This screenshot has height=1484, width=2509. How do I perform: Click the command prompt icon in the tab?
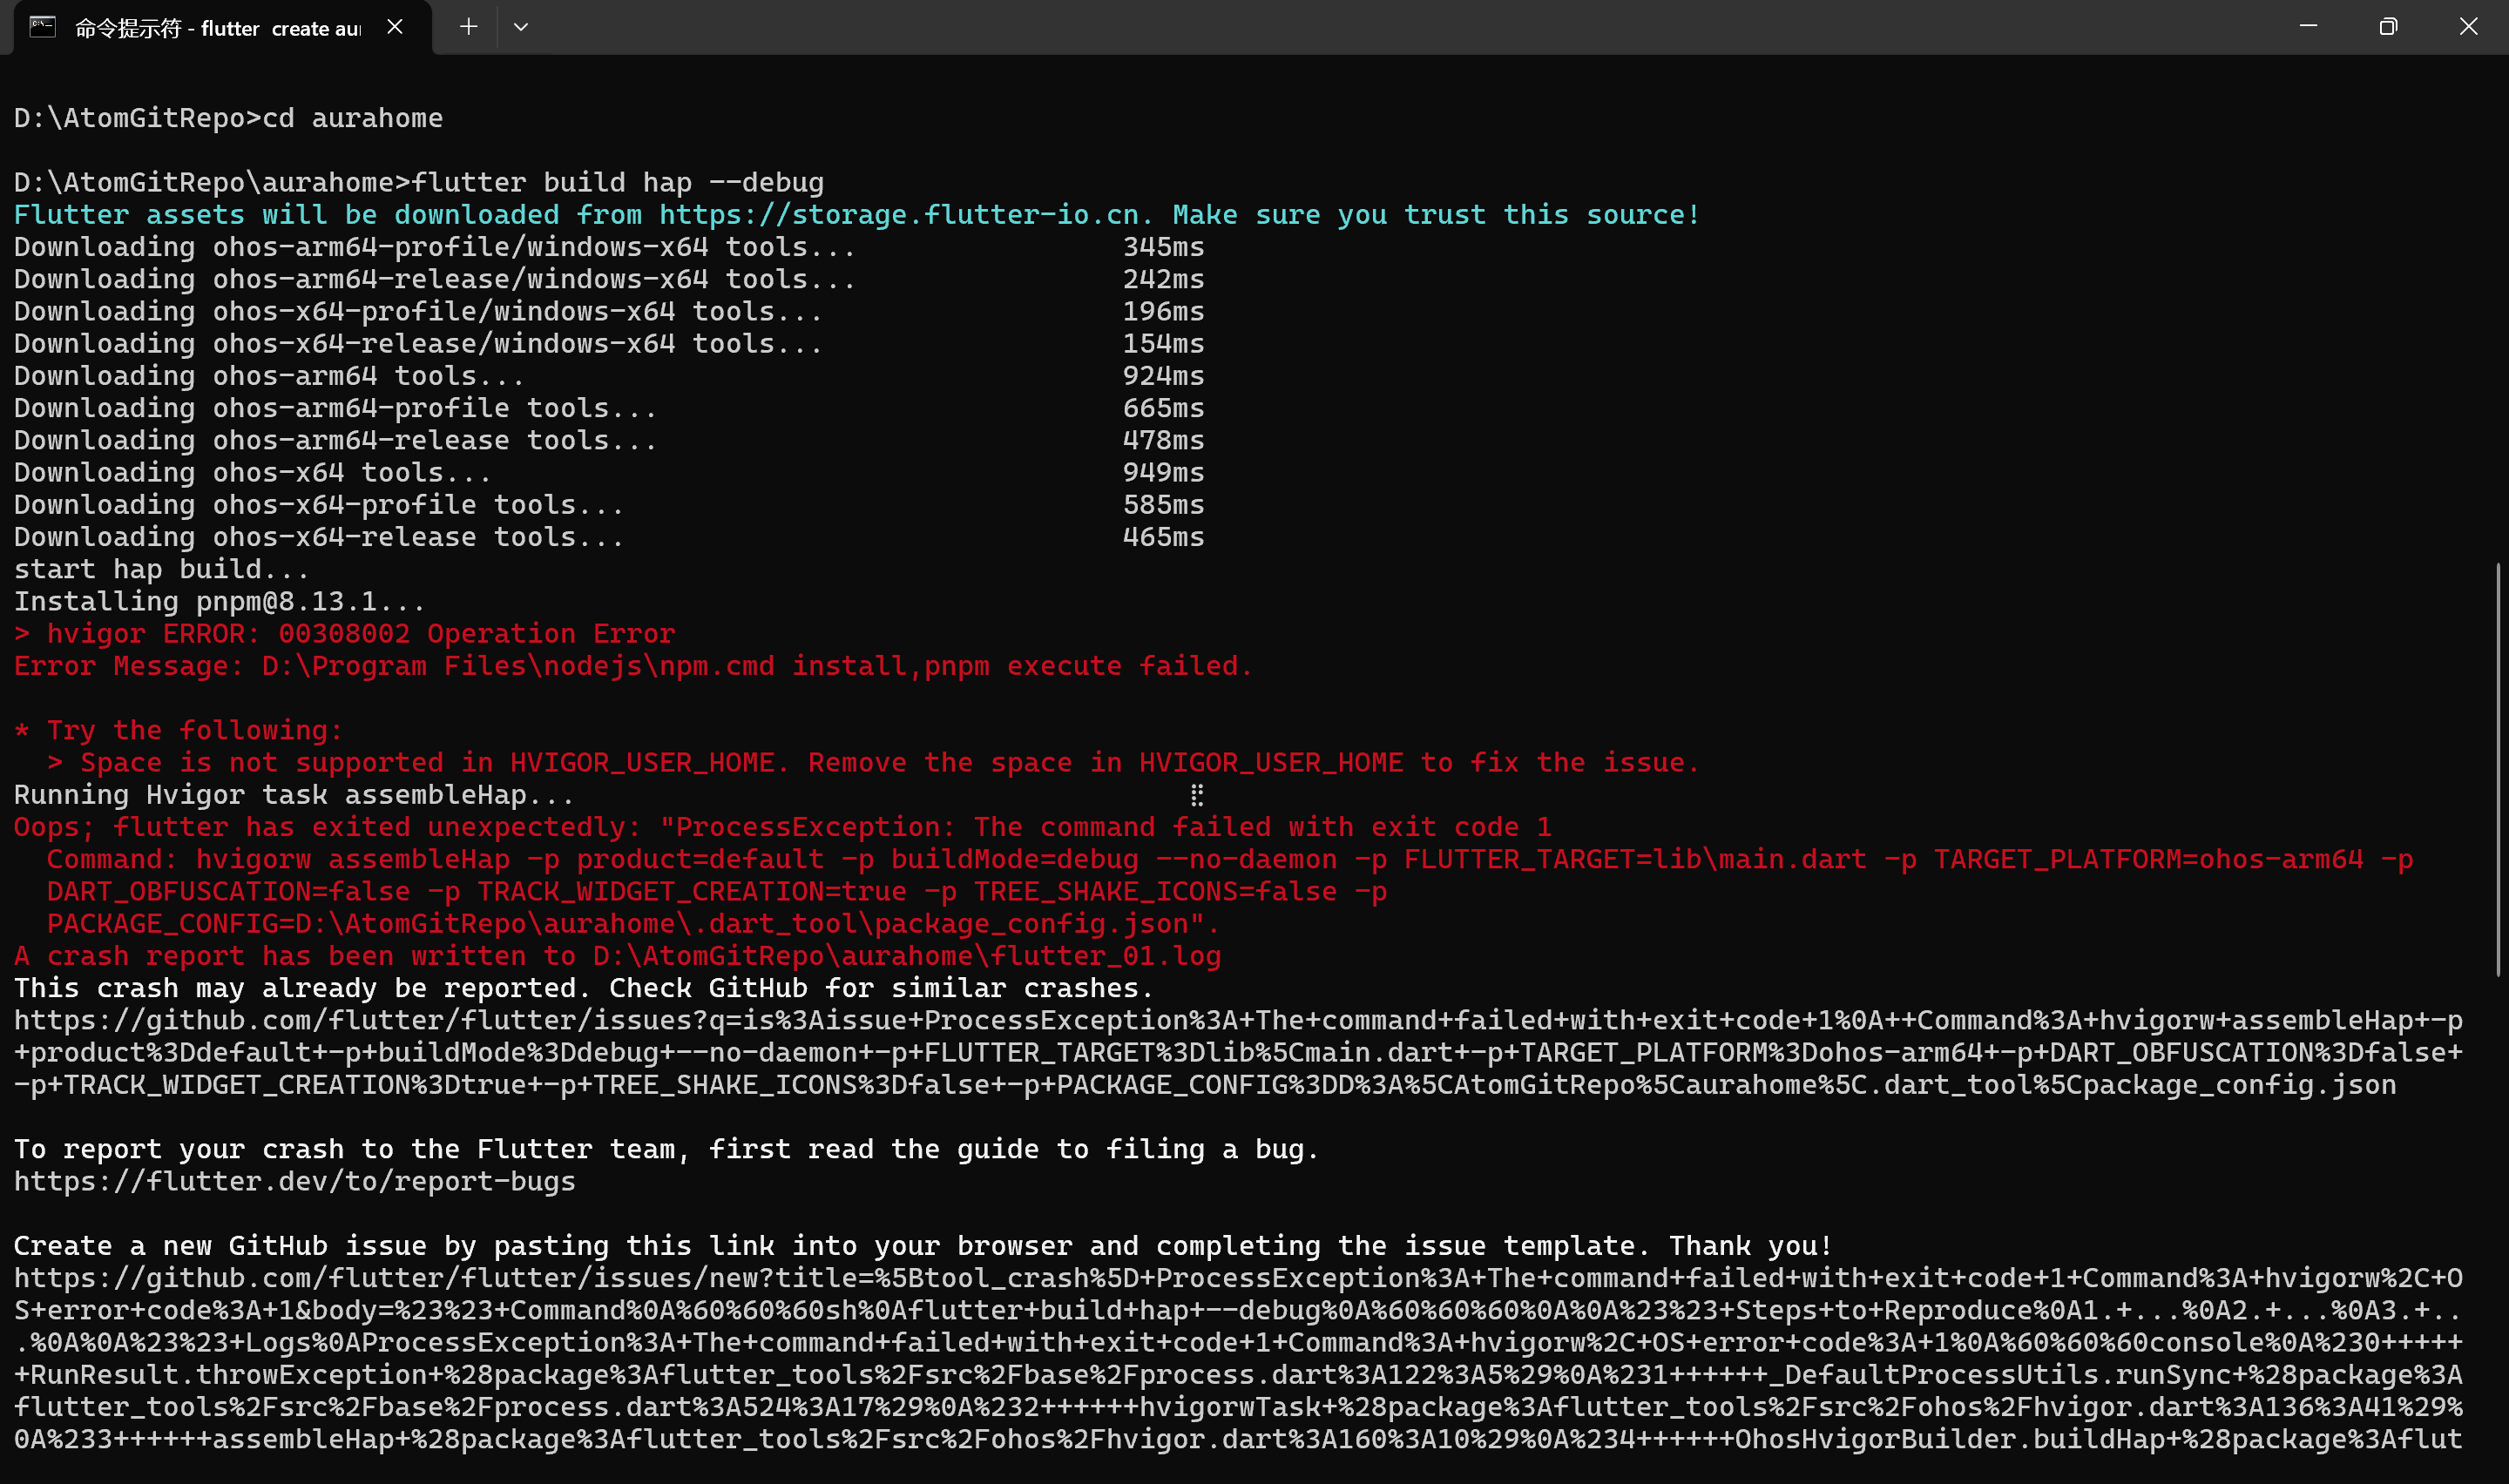[x=42, y=27]
